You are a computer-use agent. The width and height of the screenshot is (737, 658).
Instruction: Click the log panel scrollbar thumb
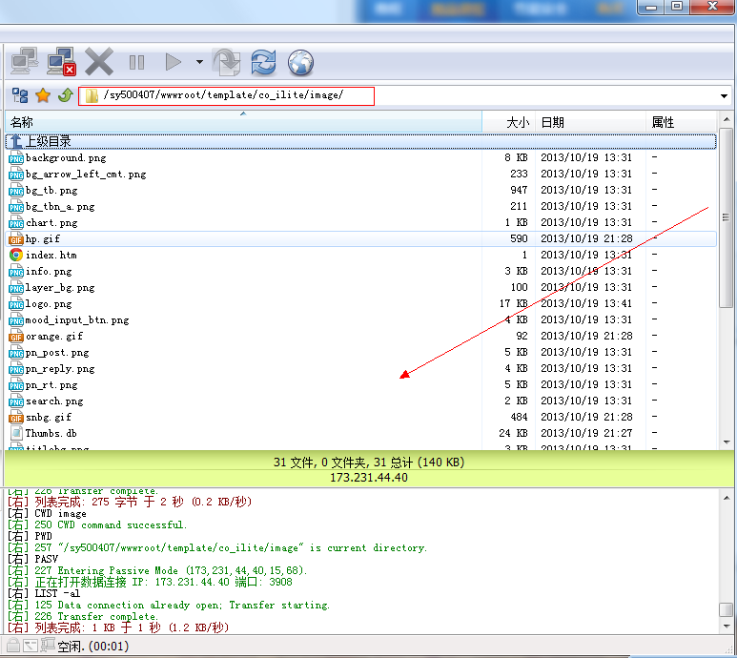pos(727,609)
